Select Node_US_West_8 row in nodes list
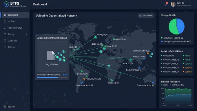 click(x=176, y=64)
